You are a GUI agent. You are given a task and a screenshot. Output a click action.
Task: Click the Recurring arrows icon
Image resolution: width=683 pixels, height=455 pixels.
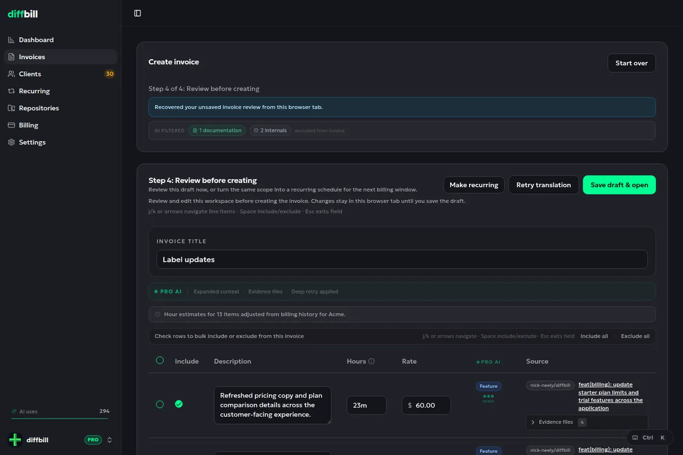11,91
